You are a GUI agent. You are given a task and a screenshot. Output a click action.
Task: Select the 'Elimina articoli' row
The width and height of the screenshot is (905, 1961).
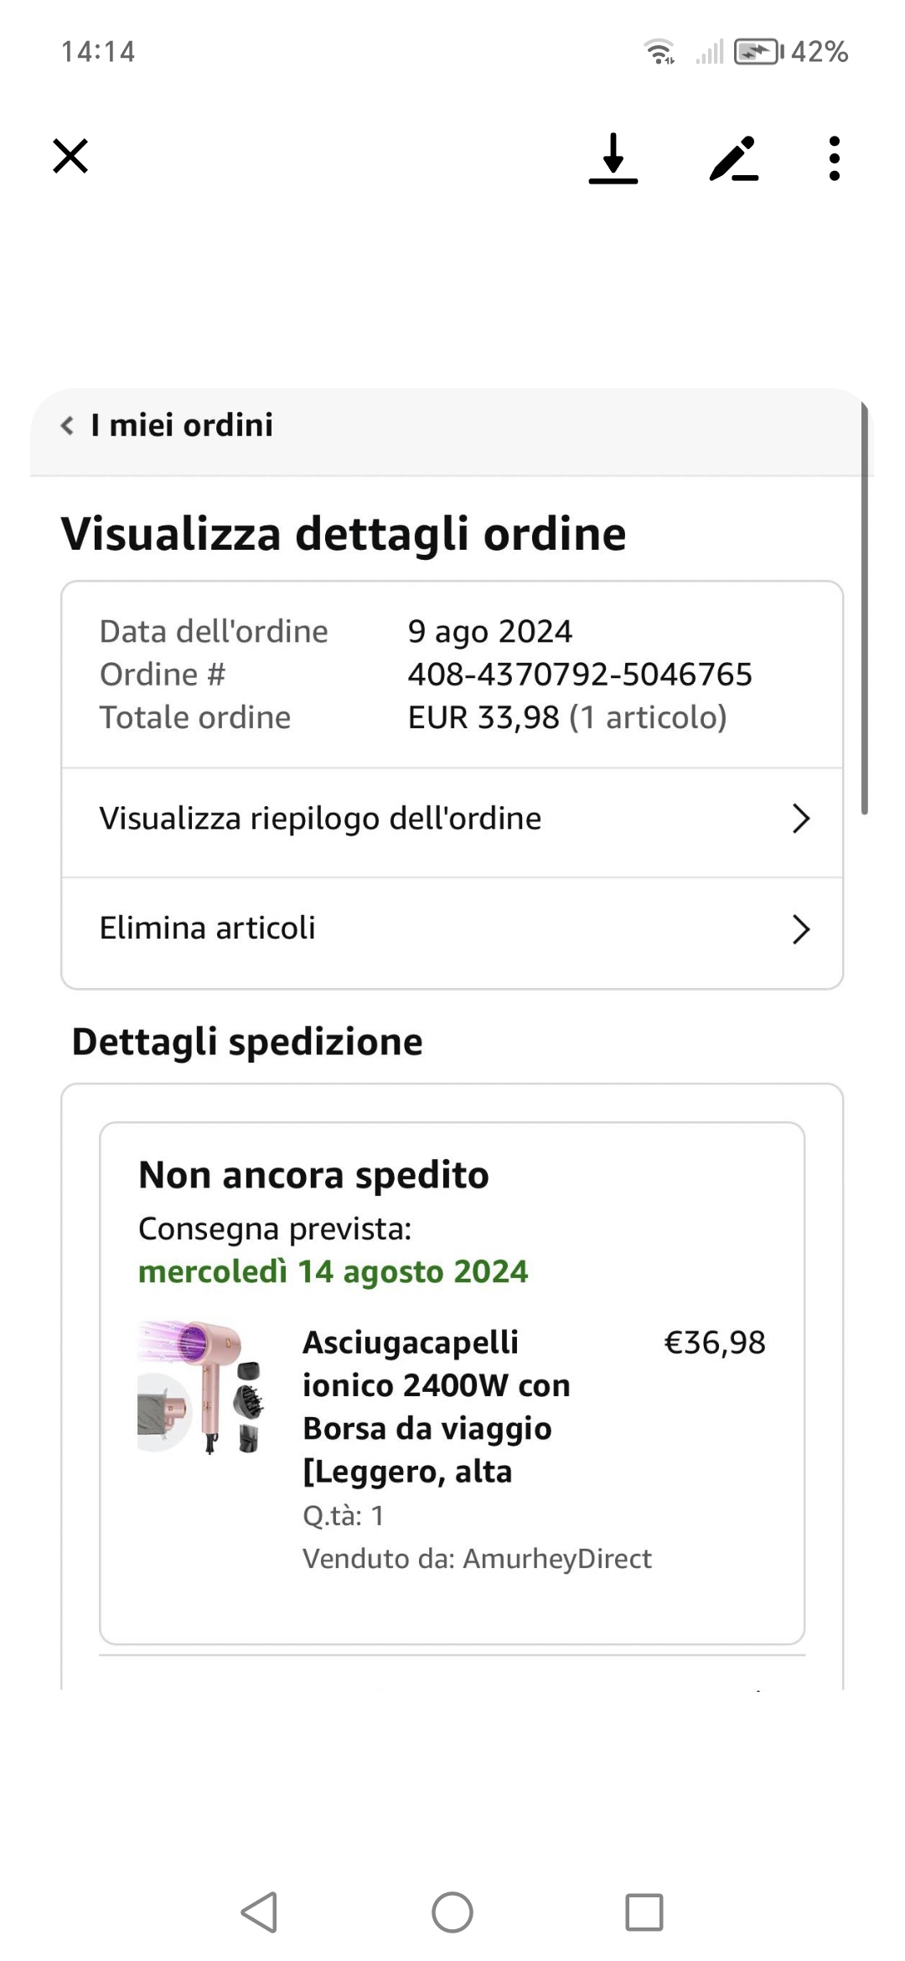click(208, 929)
